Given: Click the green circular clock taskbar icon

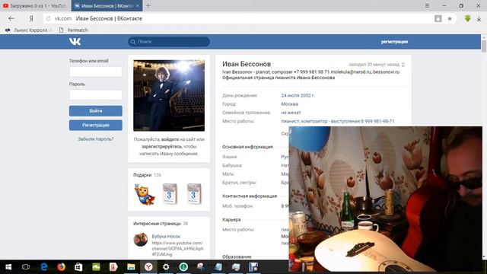Looking at the screenshot, I should [183, 267].
